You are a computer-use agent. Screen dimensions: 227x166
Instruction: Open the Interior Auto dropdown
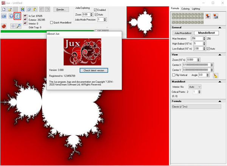(195, 87)
